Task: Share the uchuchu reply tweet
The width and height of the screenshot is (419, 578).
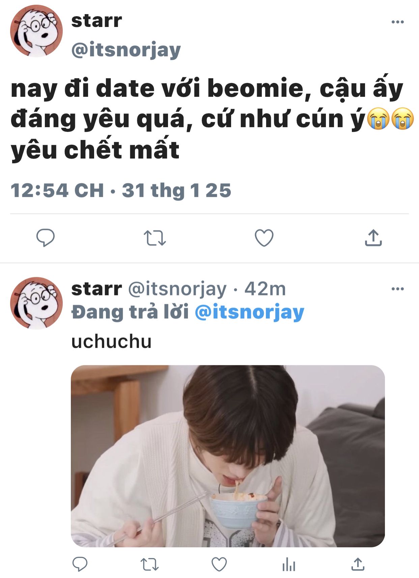Action: [x=358, y=564]
